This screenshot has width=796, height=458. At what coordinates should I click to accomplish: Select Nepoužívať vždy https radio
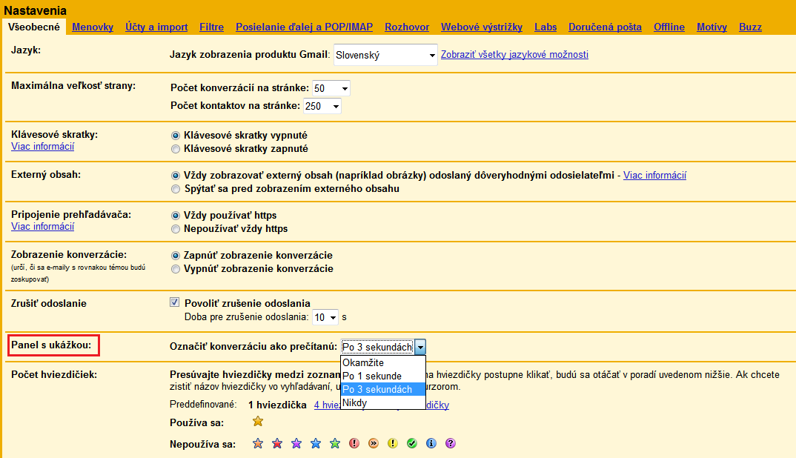[176, 229]
